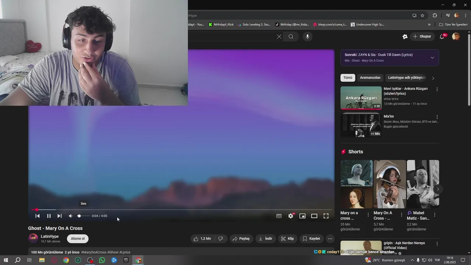Adjust the player volume slider
Viewport: 471px width, 265px height.
point(83,216)
